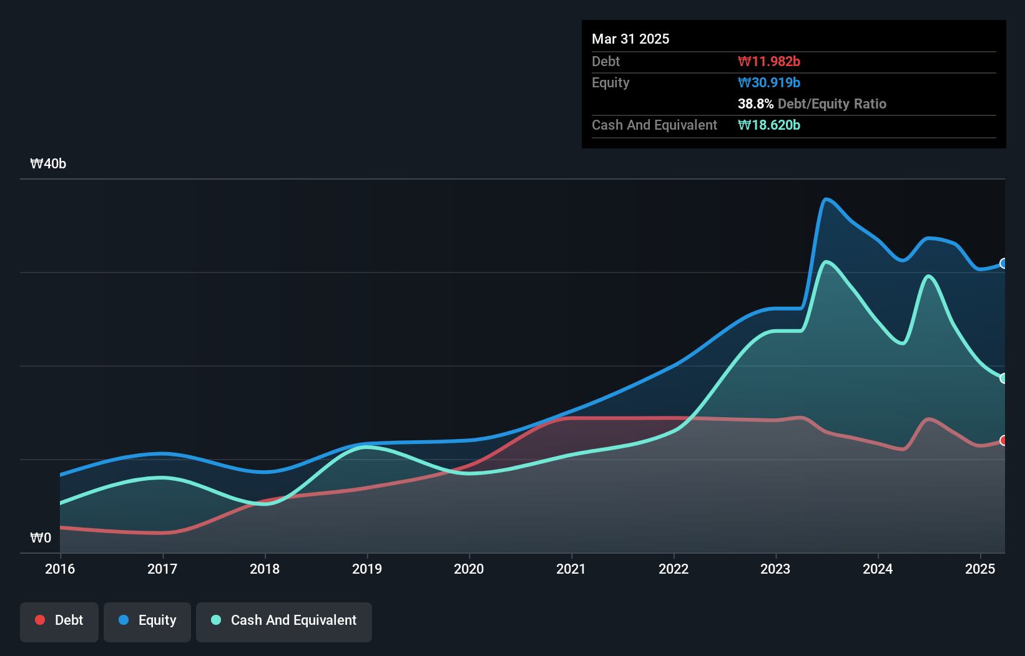Toggle the Debt legend button

(59, 621)
